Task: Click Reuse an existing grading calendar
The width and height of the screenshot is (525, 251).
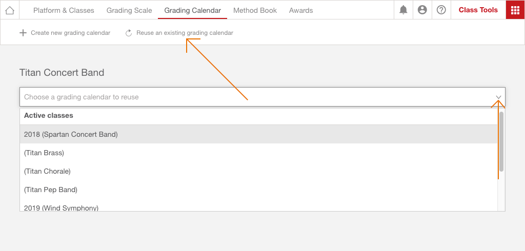Action: click(185, 33)
